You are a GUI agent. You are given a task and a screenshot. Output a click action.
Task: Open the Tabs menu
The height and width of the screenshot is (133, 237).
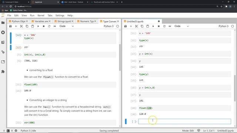(50, 16)
